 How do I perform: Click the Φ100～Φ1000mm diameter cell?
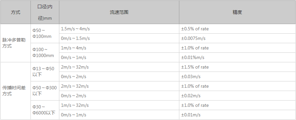[45, 52]
